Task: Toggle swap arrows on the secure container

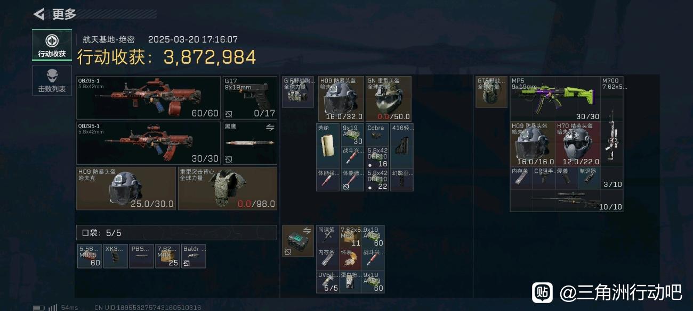Action: (x=307, y=230)
